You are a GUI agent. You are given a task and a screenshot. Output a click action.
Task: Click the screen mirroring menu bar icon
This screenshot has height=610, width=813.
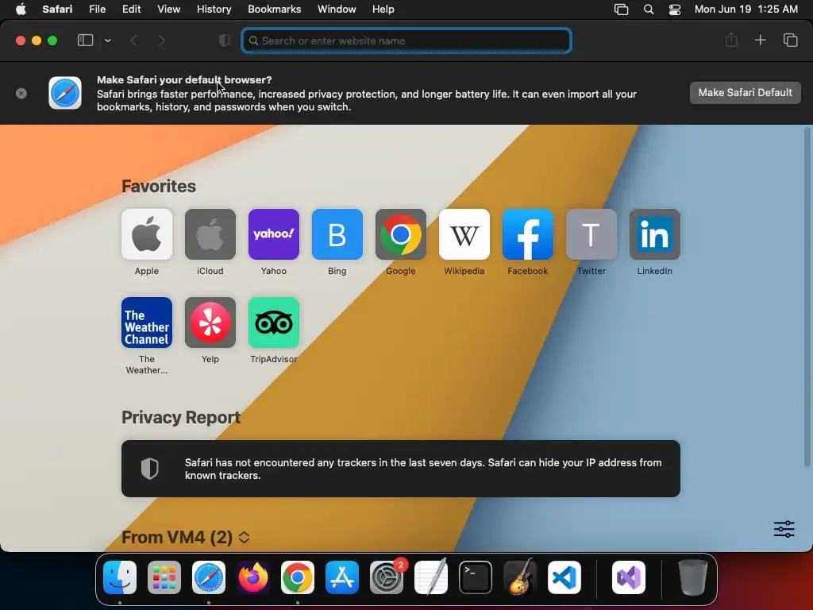(x=621, y=10)
